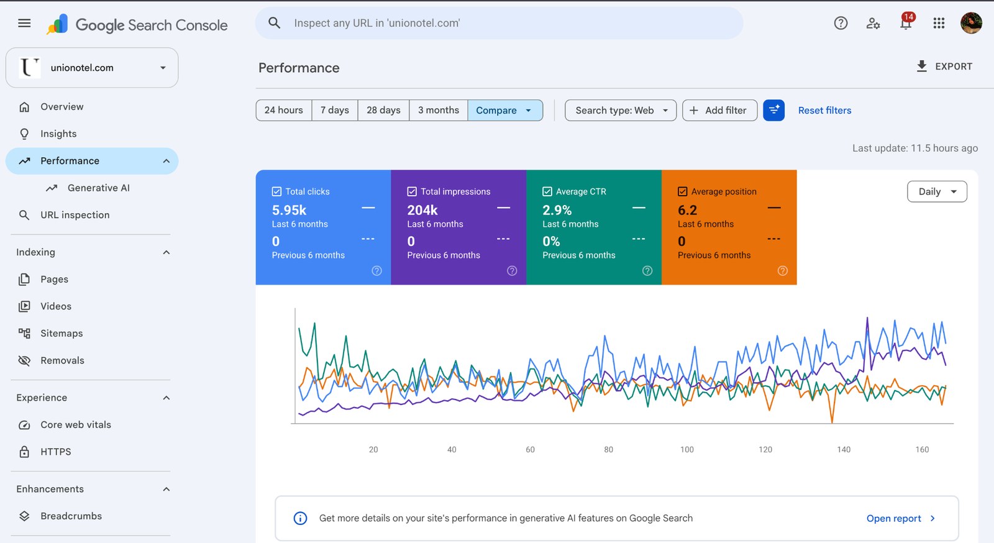Open the unionotel.com property selector
The height and width of the screenshot is (543, 994).
[92, 68]
